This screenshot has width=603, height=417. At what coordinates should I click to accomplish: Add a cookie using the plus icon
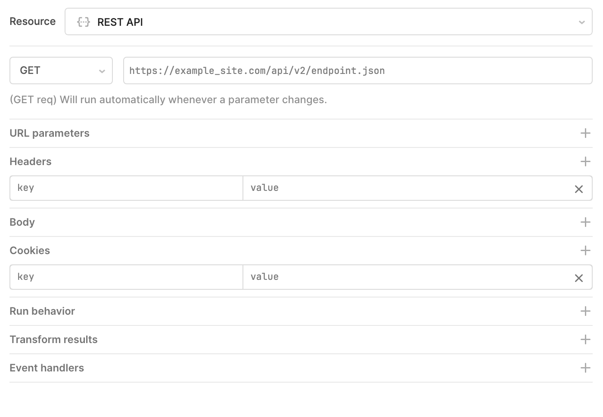pos(585,251)
